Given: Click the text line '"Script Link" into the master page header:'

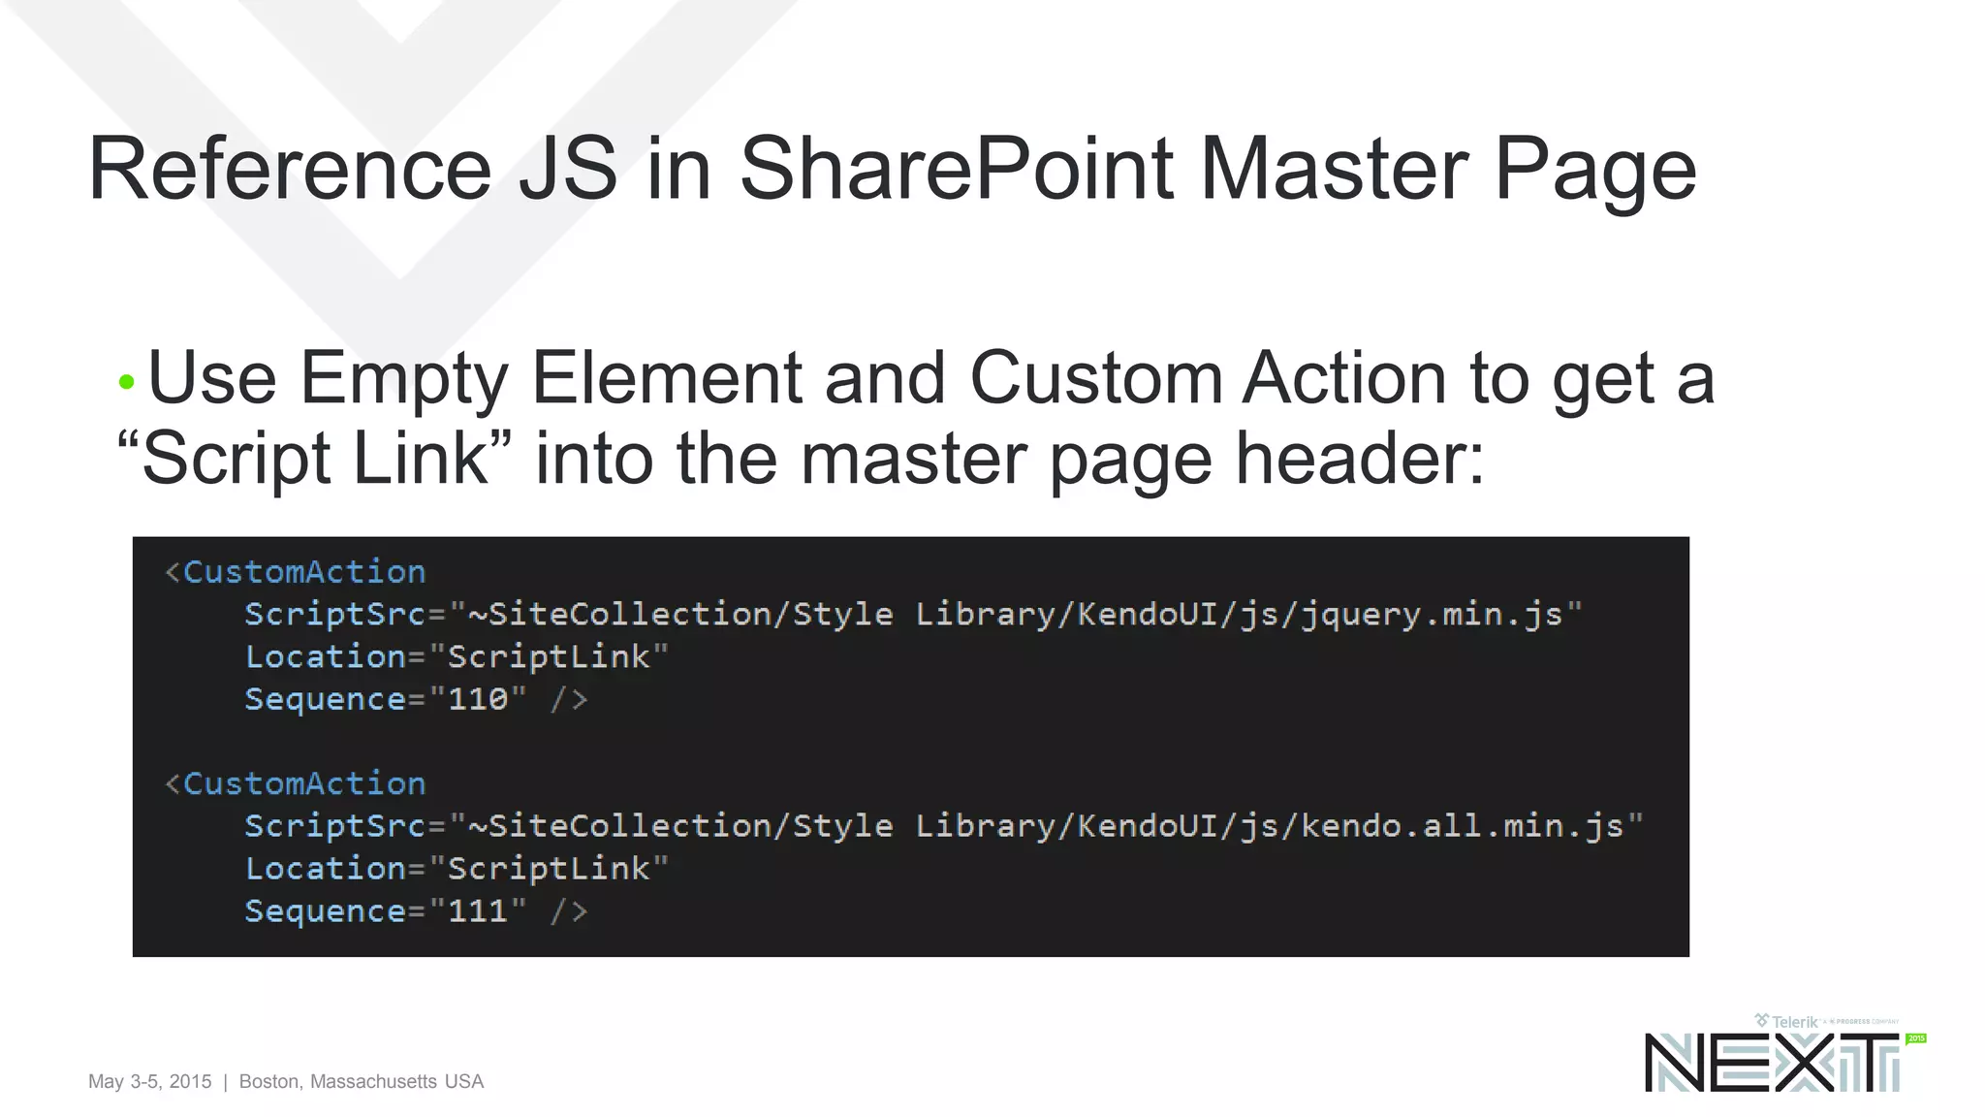Looking at the screenshot, I should pos(801,458).
